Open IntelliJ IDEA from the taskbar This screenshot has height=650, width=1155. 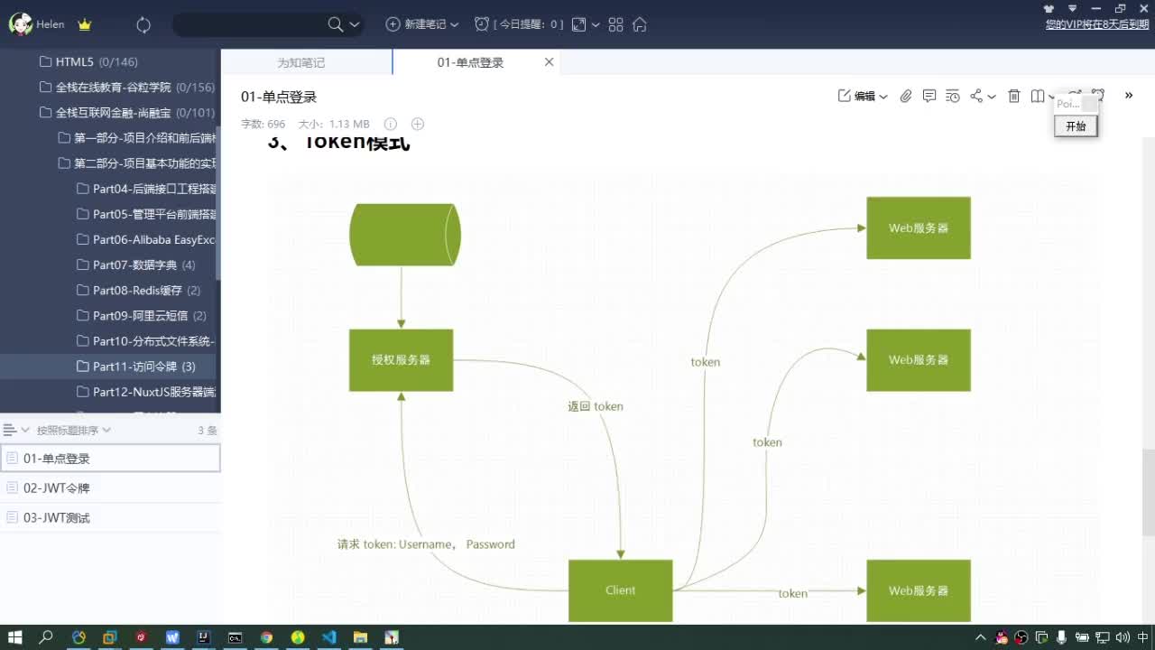[x=204, y=637]
